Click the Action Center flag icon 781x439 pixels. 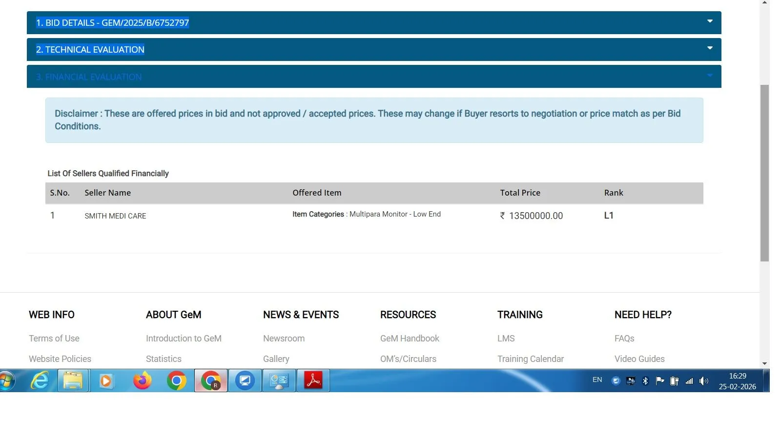pos(660,381)
